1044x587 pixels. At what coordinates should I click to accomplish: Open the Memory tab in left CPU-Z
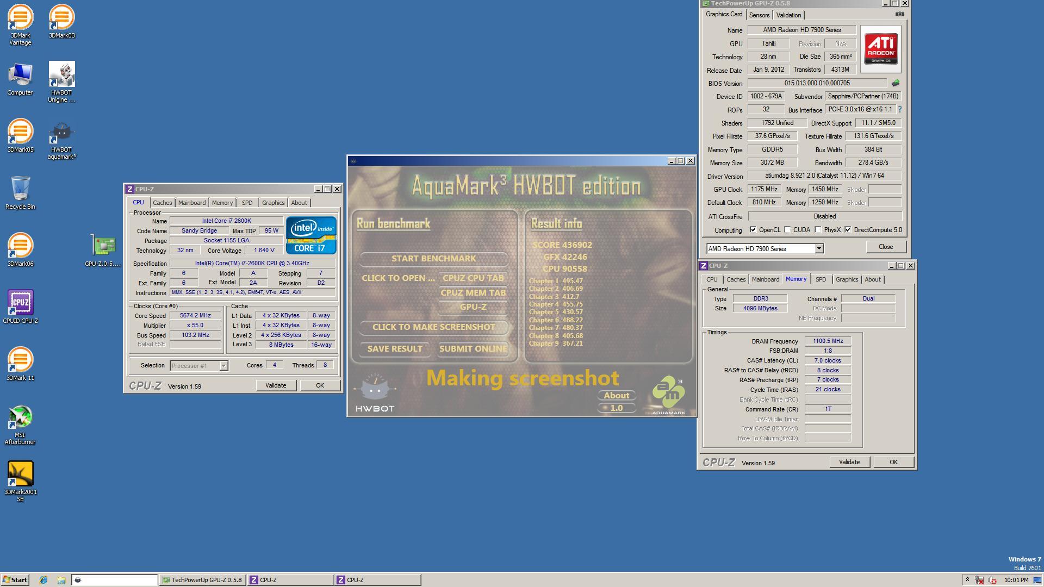coord(222,203)
